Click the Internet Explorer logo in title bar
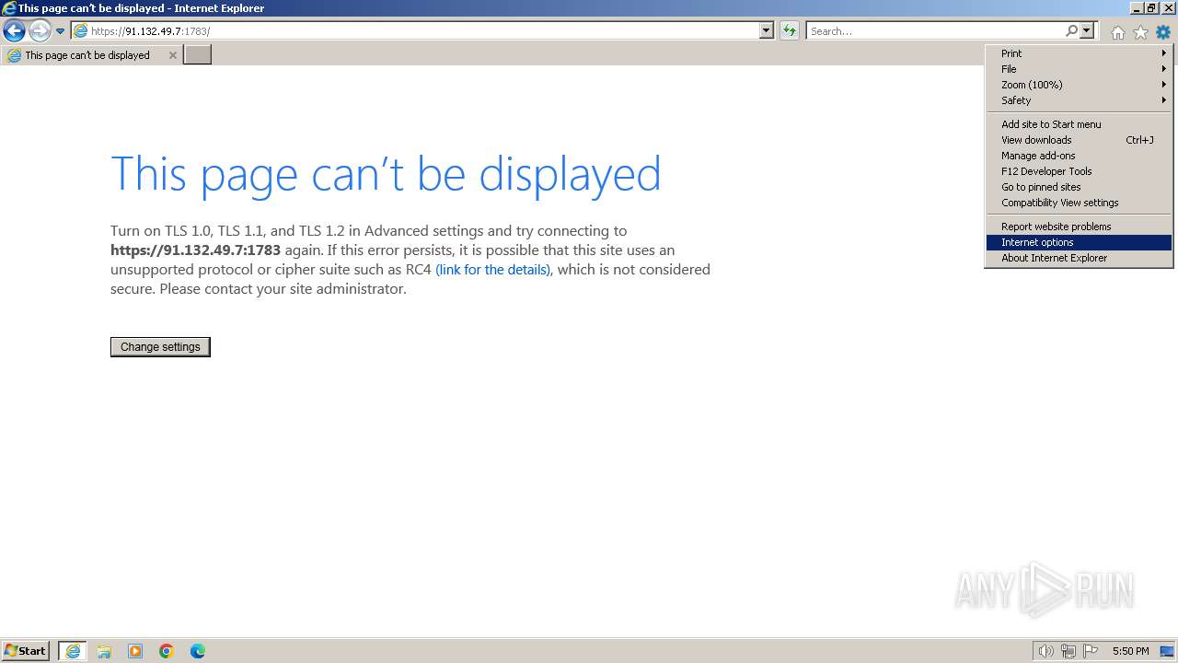 point(9,8)
